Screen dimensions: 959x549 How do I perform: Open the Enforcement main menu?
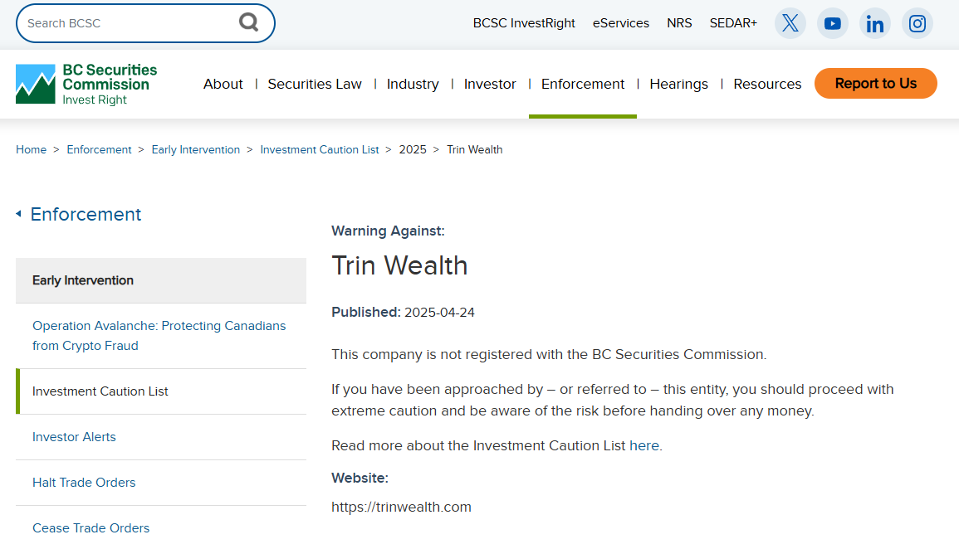point(583,84)
